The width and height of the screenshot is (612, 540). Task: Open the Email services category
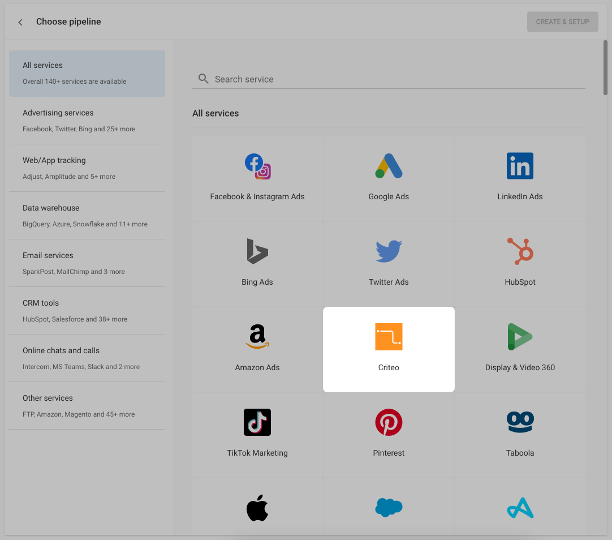[87, 264]
